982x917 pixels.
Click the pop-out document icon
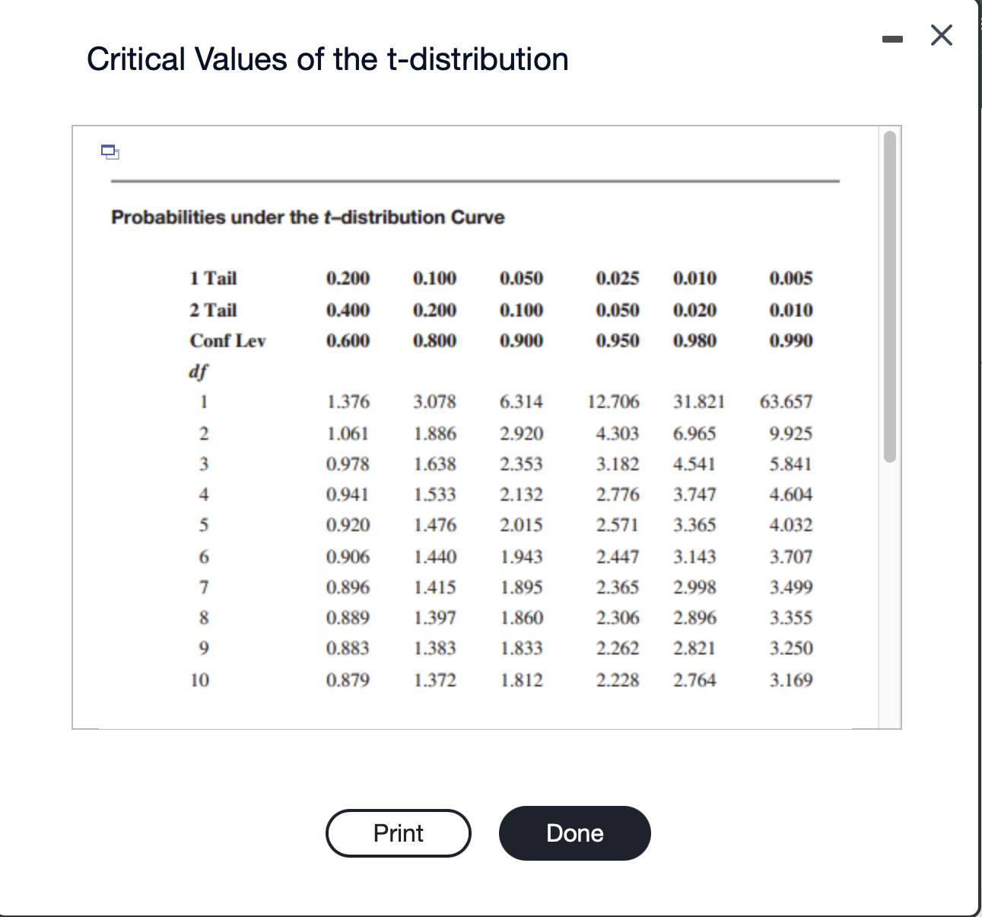pyautogui.click(x=110, y=154)
